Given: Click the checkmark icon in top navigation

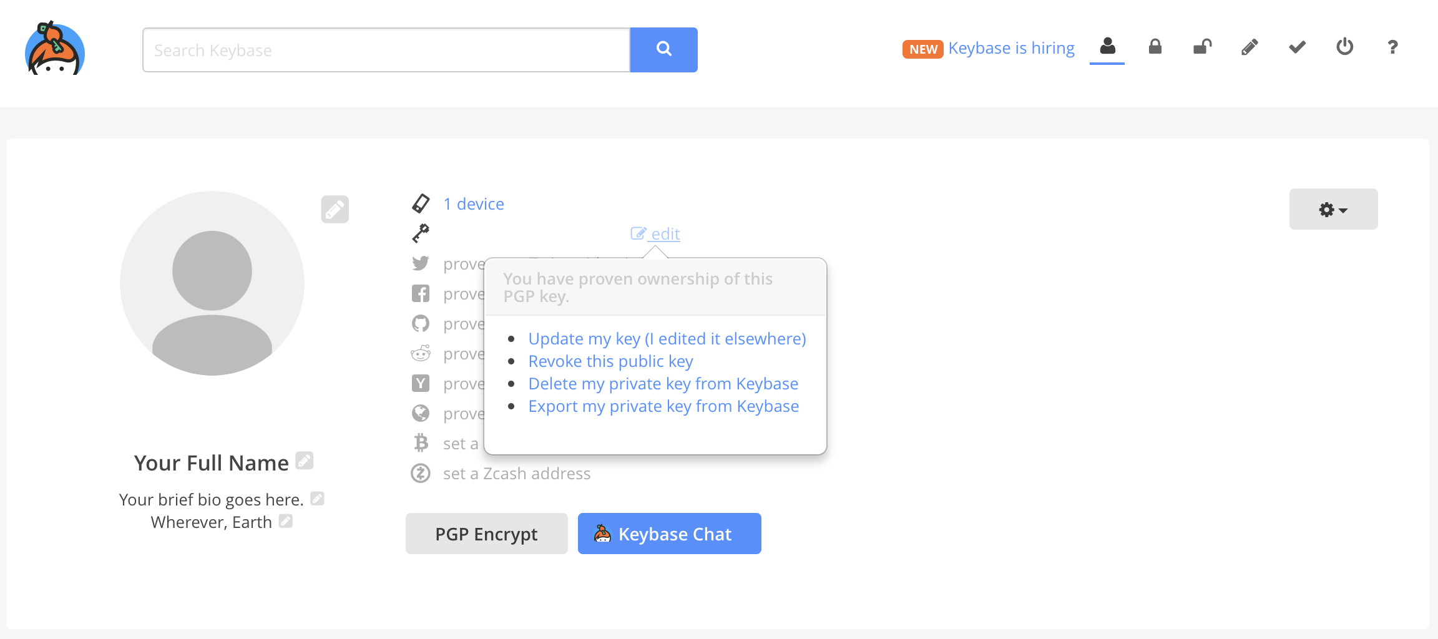Looking at the screenshot, I should click(1297, 46).
